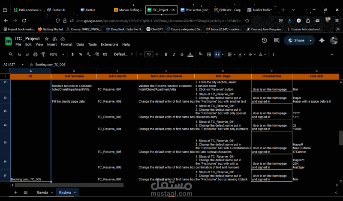The height and width of the screenshot is (201, 343).
Task: Check the cloud save status icon
Action: point(63,39)
